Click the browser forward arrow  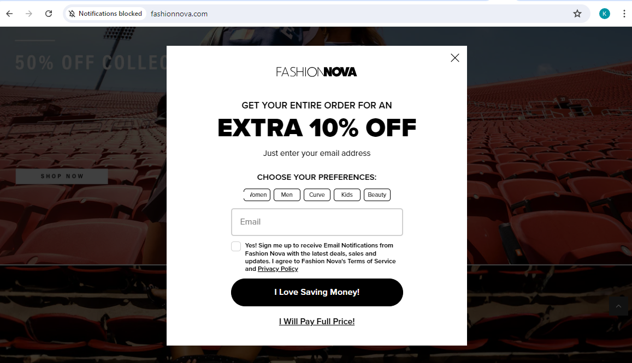click(28, 14)
